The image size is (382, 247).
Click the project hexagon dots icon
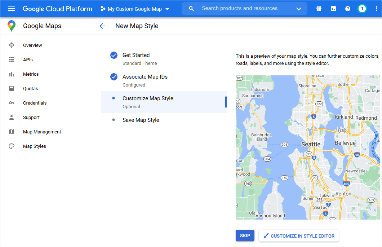coord(103,9)
